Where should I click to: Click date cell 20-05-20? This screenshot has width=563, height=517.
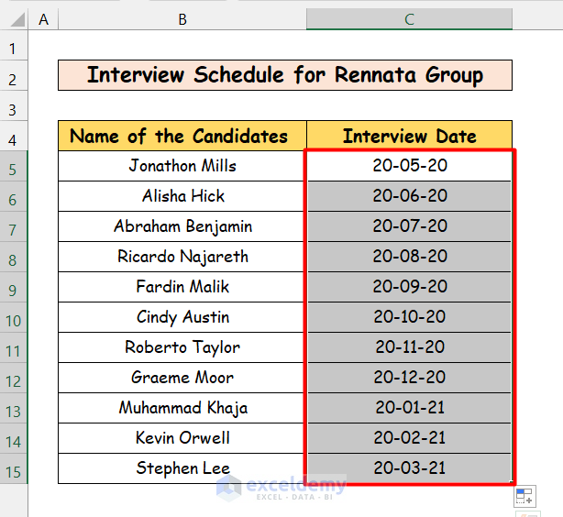(x=409, y=166)
